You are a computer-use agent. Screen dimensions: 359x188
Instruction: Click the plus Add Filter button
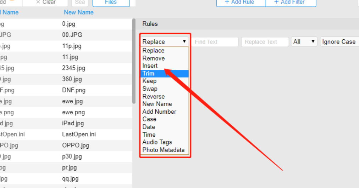pos(291,2)
